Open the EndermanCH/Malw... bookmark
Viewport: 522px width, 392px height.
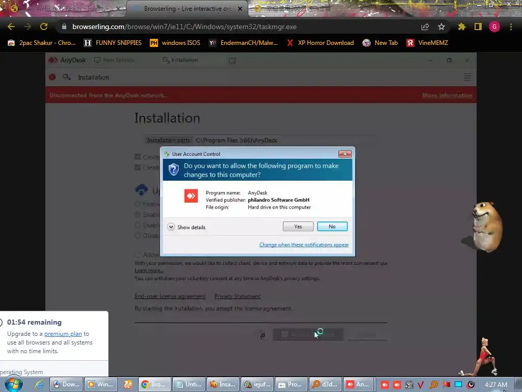pyautogui.click(x=243, y=43)
